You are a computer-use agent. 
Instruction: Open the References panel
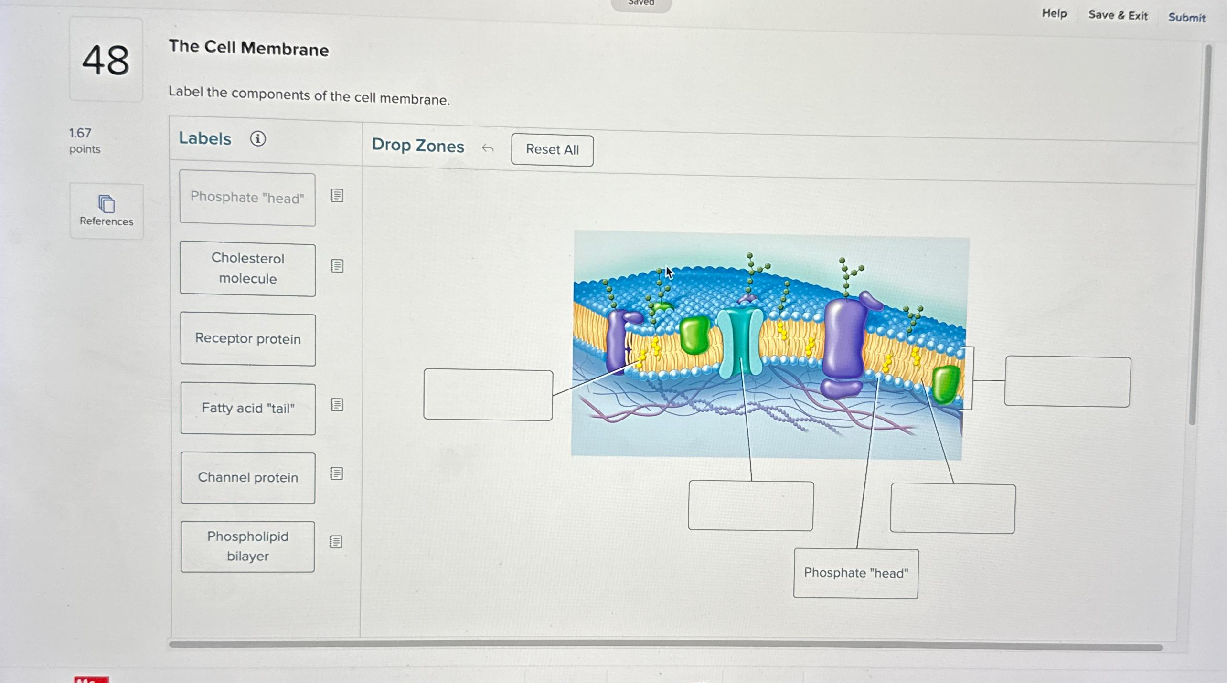pyautogui.click(x=106, y=210)
